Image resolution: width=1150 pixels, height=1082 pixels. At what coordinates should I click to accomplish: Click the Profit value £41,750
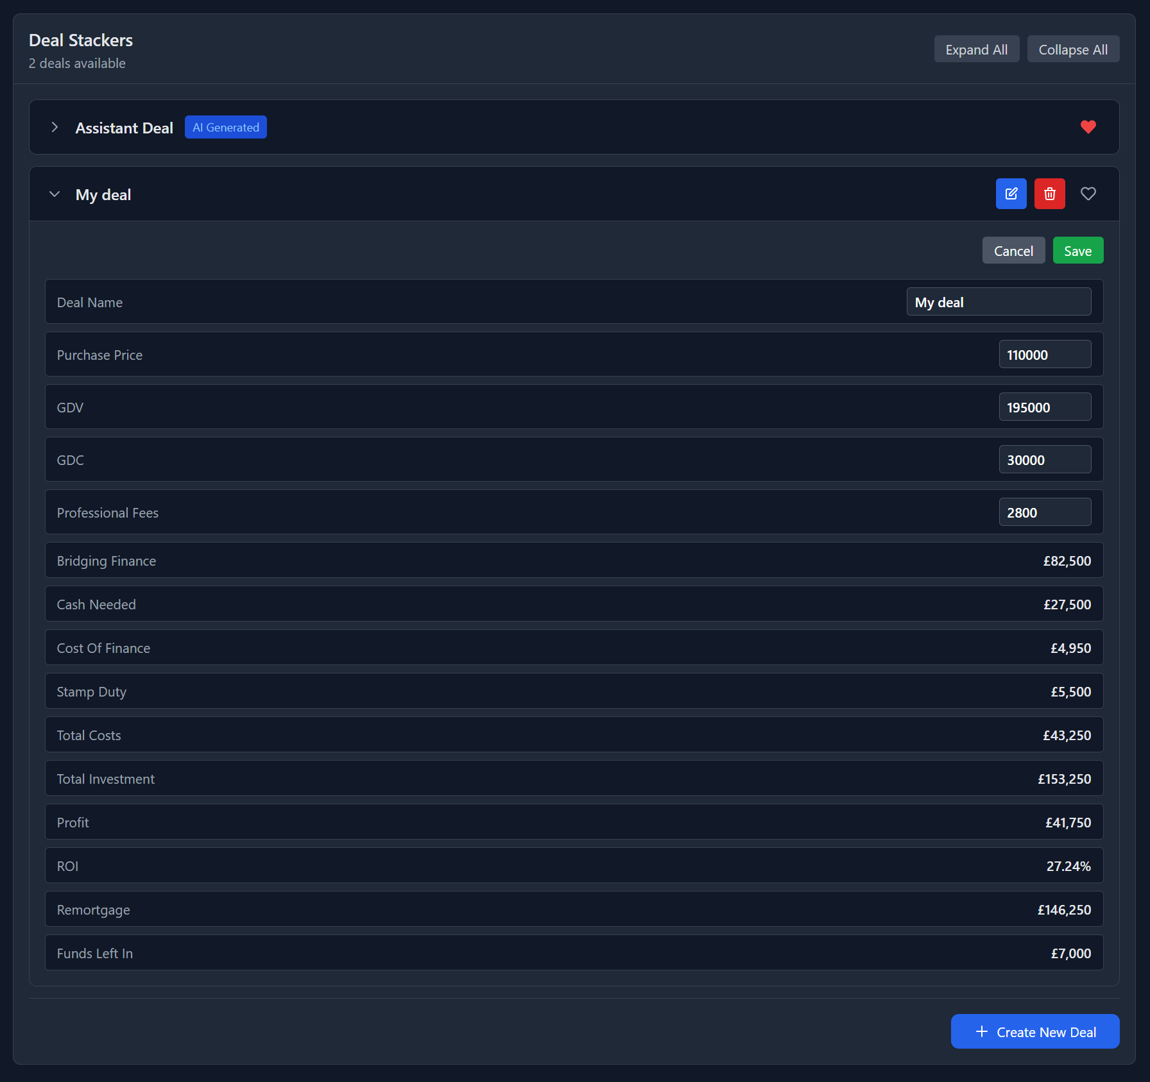click(1068, 823)
